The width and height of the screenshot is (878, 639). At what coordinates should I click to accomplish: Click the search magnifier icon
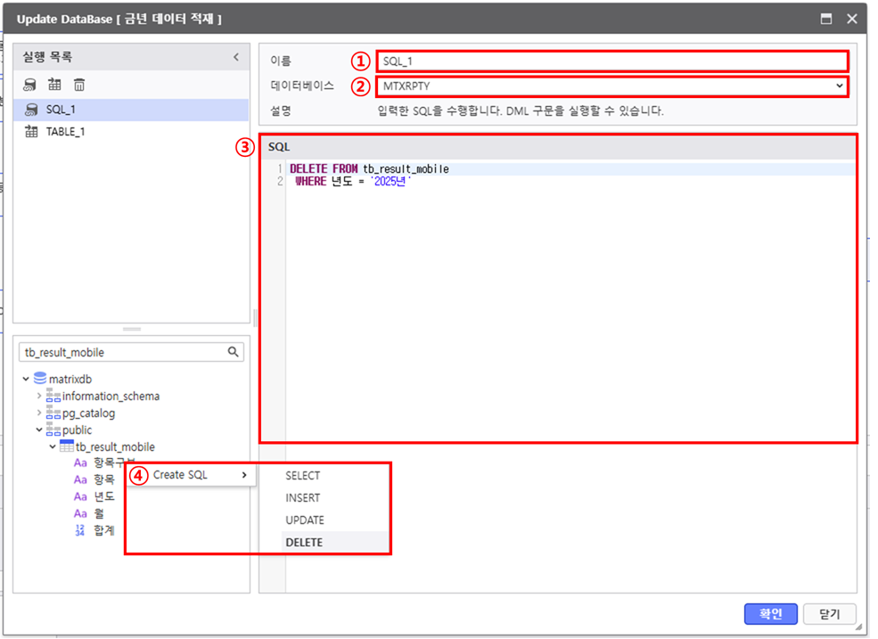[x=234, y=352]
